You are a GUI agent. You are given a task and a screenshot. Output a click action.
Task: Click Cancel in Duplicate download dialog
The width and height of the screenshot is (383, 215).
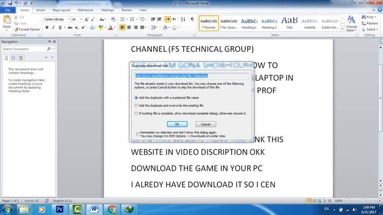(206, 124)
